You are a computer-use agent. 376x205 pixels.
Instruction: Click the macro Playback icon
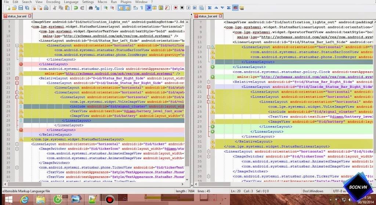(x=188, y=8)
